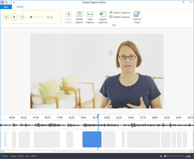Click the Insert Caption icon
The height and width of the screenshot is (159, 194).
[69, 14]
